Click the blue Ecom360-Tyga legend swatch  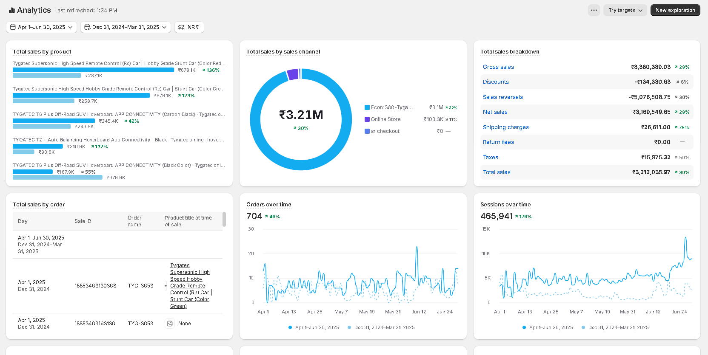[x=367, y=107]
